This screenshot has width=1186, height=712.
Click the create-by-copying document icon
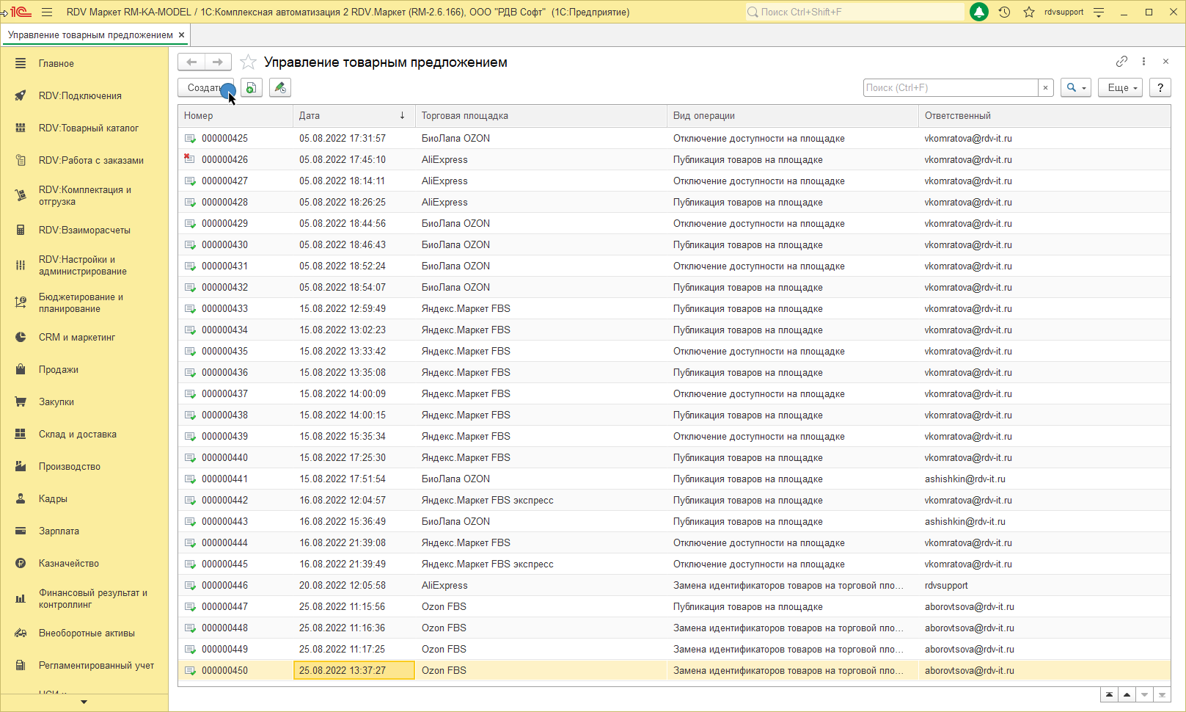(x=252, y=88)
